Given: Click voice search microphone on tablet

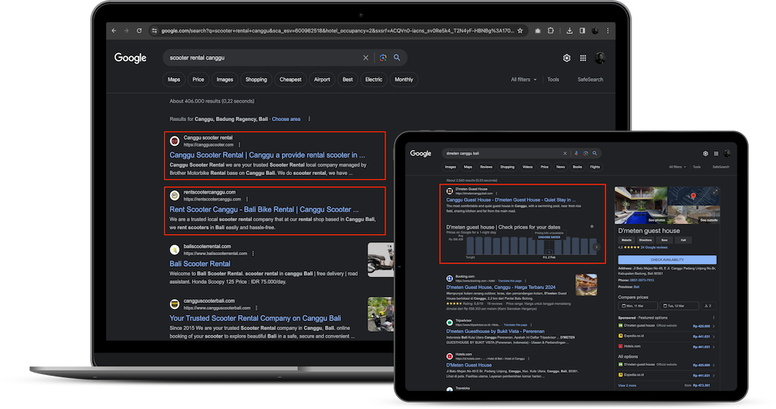Looking at the screenshot, I should (x=576, y=153).
